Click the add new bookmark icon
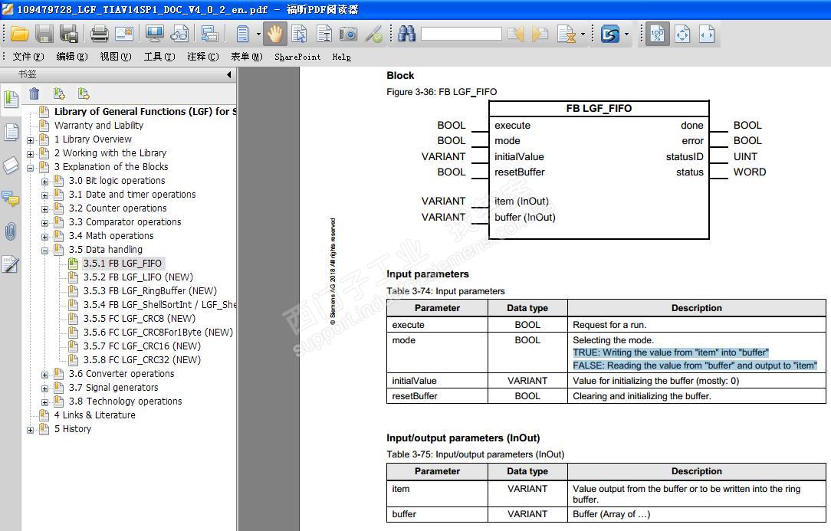 (x=59, y=93)
